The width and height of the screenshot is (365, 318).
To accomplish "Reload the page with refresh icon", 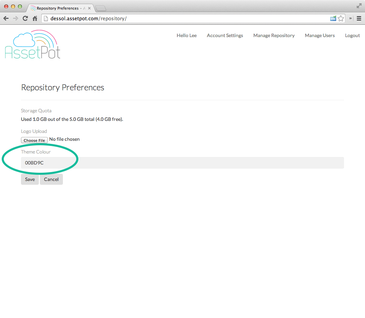I will pyautogui.click(x=25, y=19).
